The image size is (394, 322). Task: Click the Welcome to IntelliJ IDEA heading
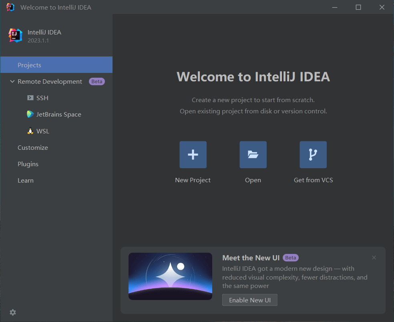(253, 76)
